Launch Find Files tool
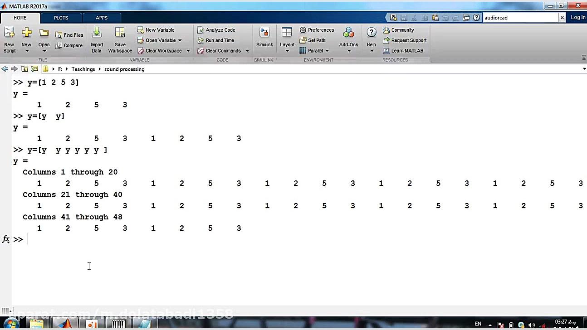Image resolution: width=587 pixels, height=330 pixels. point(69,35)
